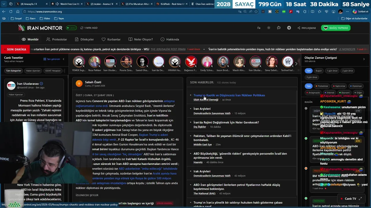Open the Dilekçeler tab
This screenshot has height=208, width=371.
84,39
